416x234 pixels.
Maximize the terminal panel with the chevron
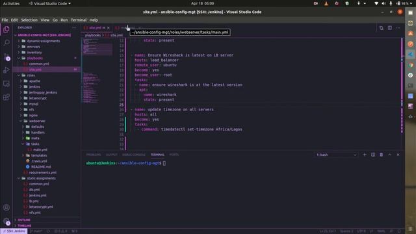point(390,155)
